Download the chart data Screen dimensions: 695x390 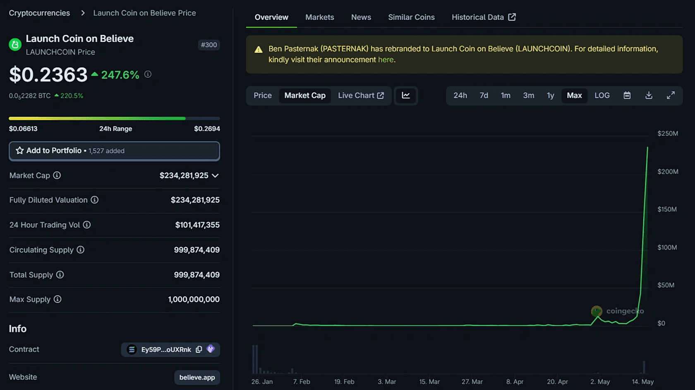649,95
